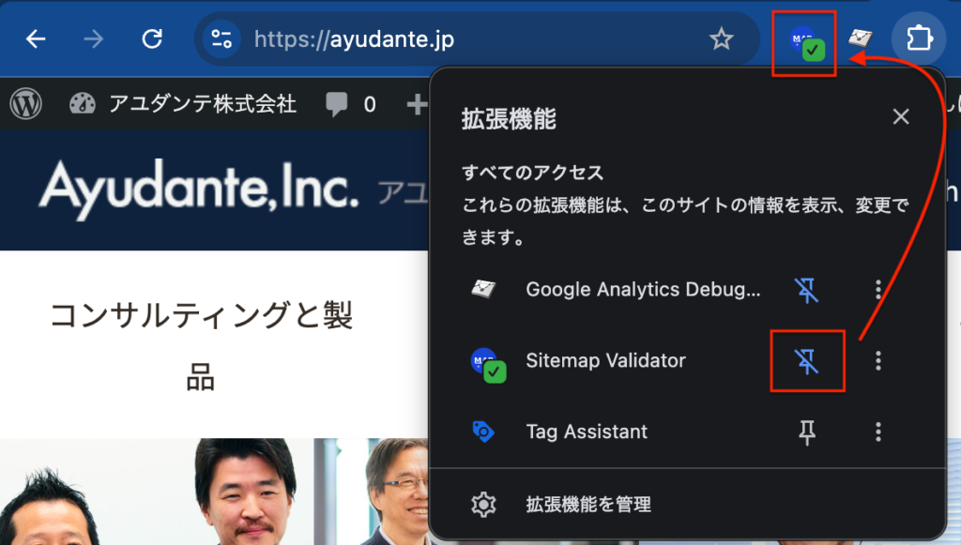Click the すべてのアクセス section label

532,172
